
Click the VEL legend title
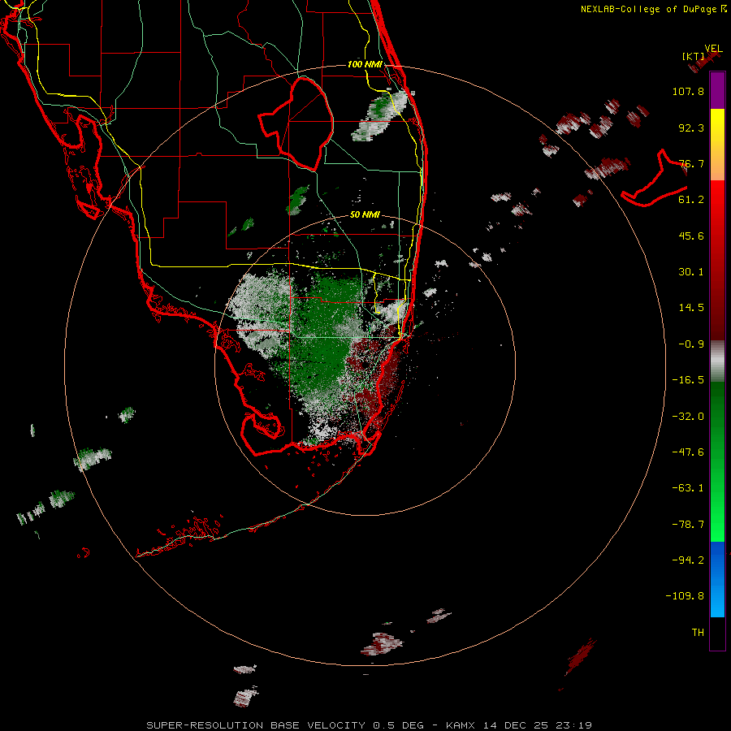pyautogui.click(x=714, y=49)
